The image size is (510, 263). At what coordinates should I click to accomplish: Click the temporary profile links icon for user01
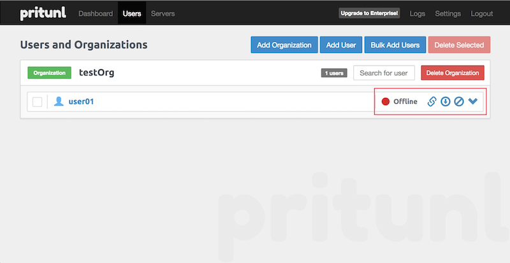[432, 101]
